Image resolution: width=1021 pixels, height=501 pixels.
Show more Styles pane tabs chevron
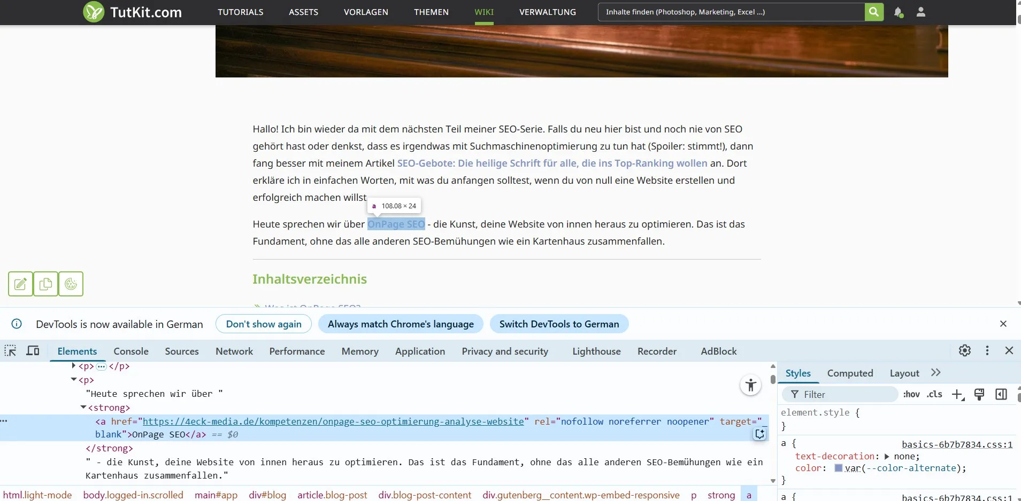click(936, 373)
